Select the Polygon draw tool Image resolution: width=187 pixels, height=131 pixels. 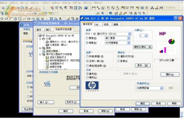[x=2, y=19]
